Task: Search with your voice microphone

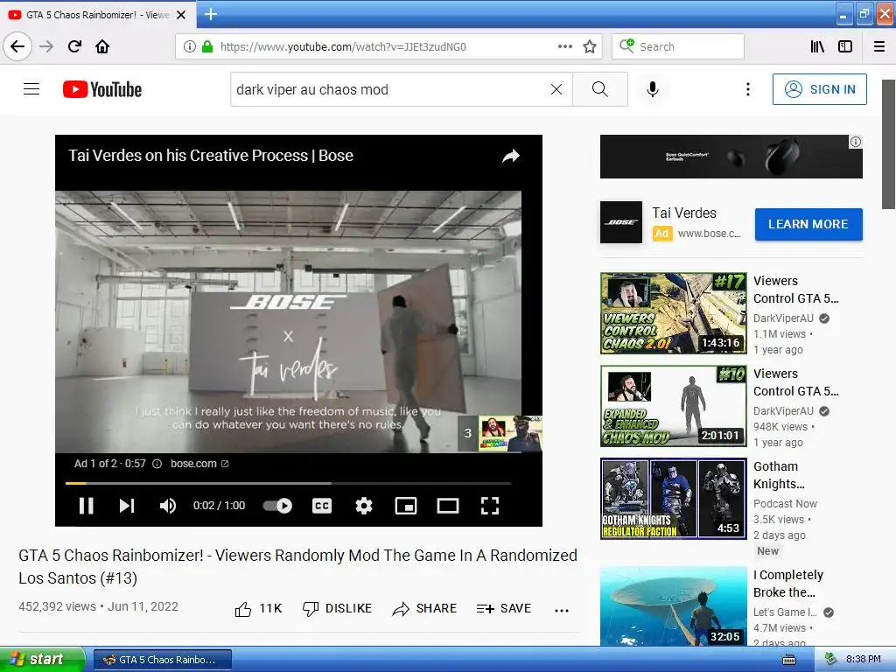Action: pos(653,89)
